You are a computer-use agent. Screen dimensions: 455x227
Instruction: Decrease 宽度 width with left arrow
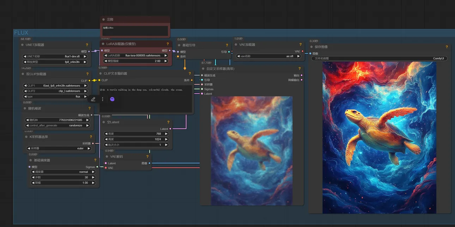[x=106, y=134]
